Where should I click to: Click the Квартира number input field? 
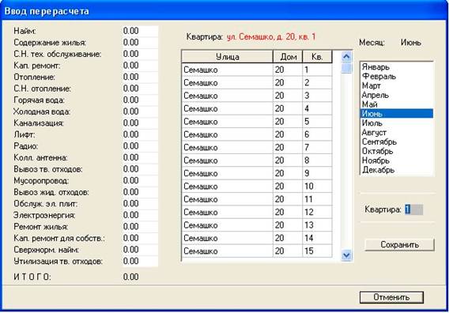(x=413, y=209)
